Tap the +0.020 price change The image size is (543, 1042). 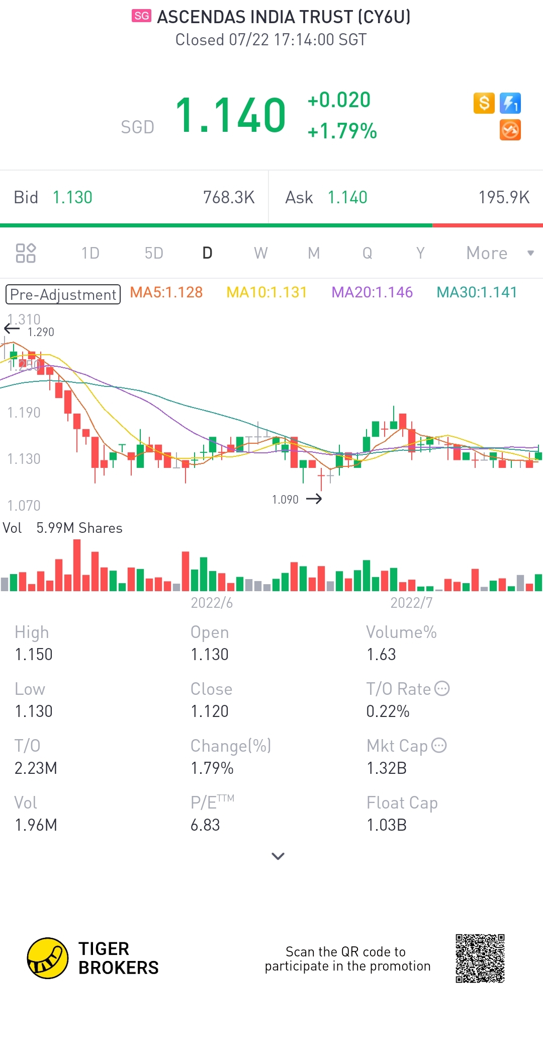click(339, 100)
